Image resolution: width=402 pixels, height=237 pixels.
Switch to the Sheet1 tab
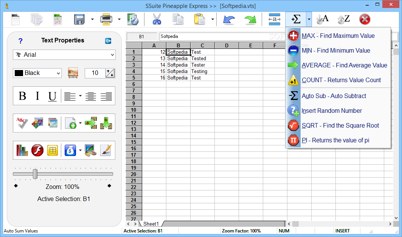tap(151, 224)
